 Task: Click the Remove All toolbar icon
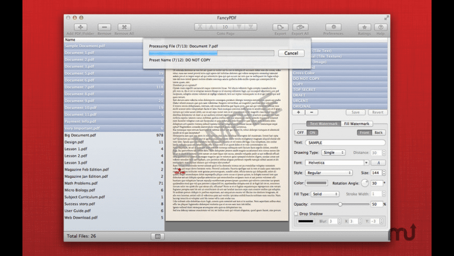click(x=124, y=27)
